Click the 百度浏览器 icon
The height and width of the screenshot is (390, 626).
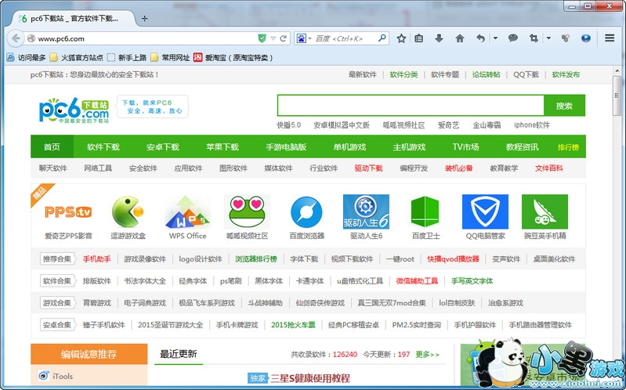coord(306,211)
